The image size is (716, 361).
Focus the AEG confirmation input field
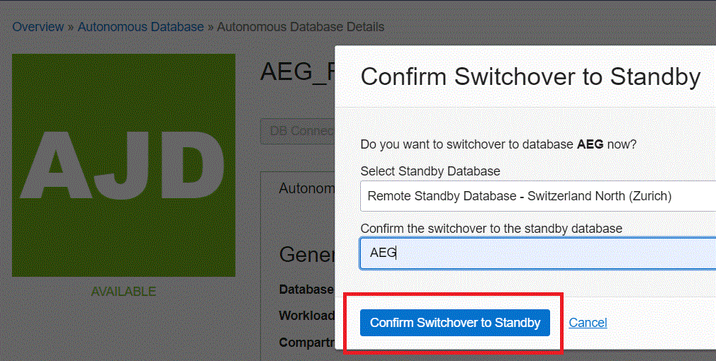pos(538,253)
